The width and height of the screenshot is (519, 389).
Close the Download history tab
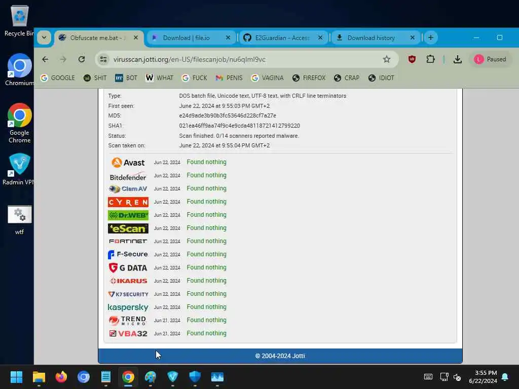pos(413,37)
